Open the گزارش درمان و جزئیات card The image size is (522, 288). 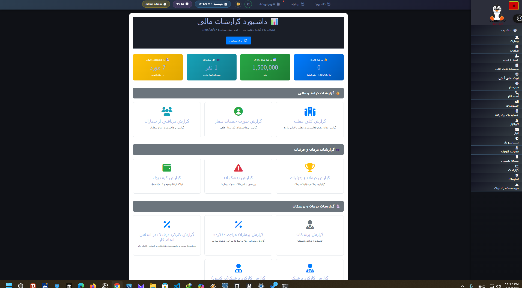[310, 176]
